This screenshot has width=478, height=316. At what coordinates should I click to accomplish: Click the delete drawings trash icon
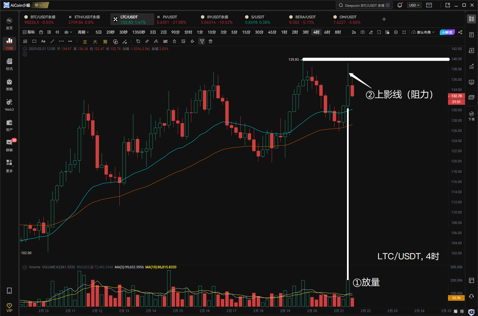tap(211, 42)
